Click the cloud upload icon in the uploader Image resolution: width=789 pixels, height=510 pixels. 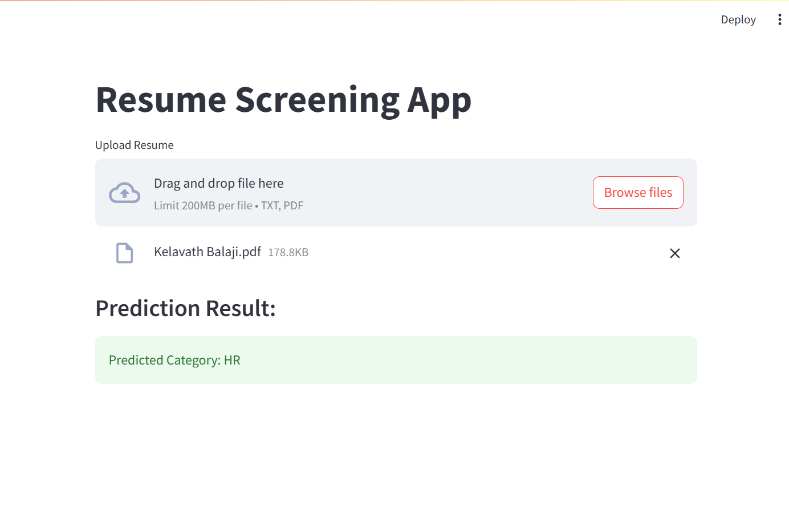(x=124, y=192)
